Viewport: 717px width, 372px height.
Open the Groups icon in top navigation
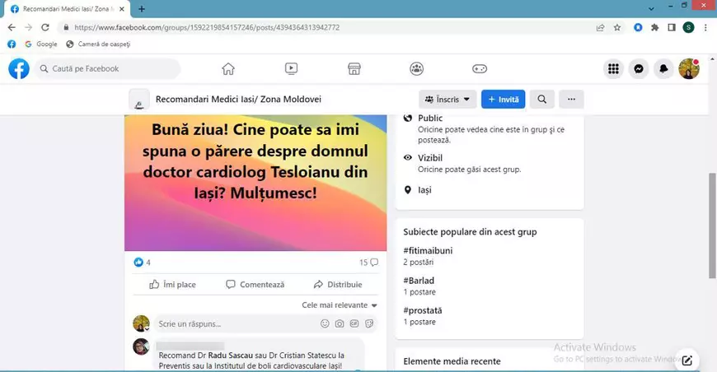pyautogui.click(x=416, y=69)
